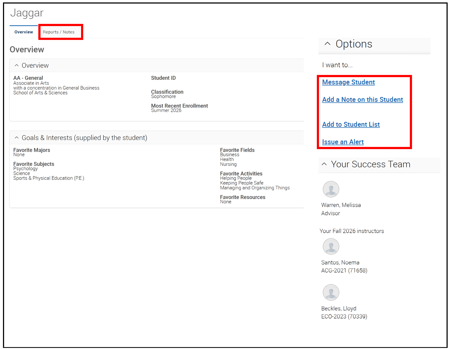Click the name Santos, Noema
Image resolution: width=449 pixels, height=349 pixels.
(340, 262)
